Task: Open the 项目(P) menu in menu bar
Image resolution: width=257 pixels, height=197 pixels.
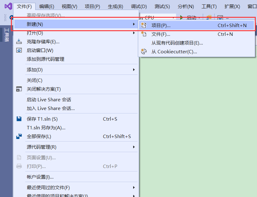Action: click(92, 7)
